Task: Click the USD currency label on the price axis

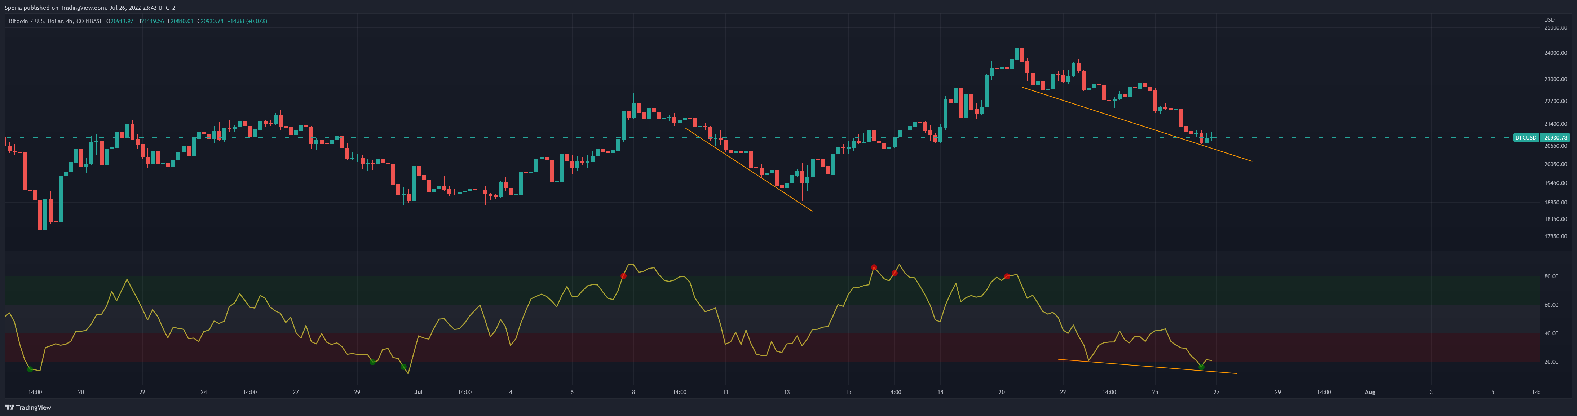Action: [1549, 19]
